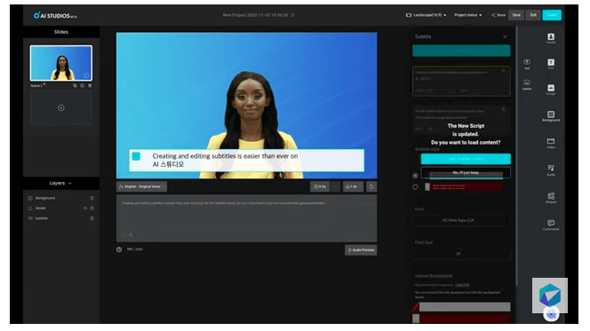Click the AI Studios logo
590x331 pixels.
point(55,15)
